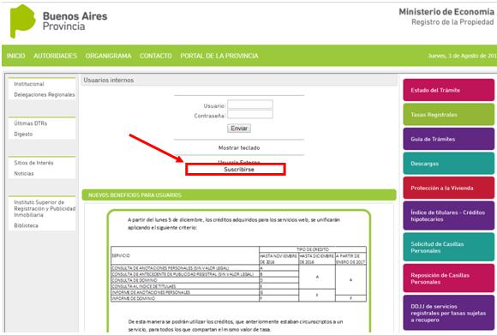The height and width of the screenshot is (335, 497).
Task: Click the A PARTIR DE ENERO DE 2017 header
Action: 350,259
